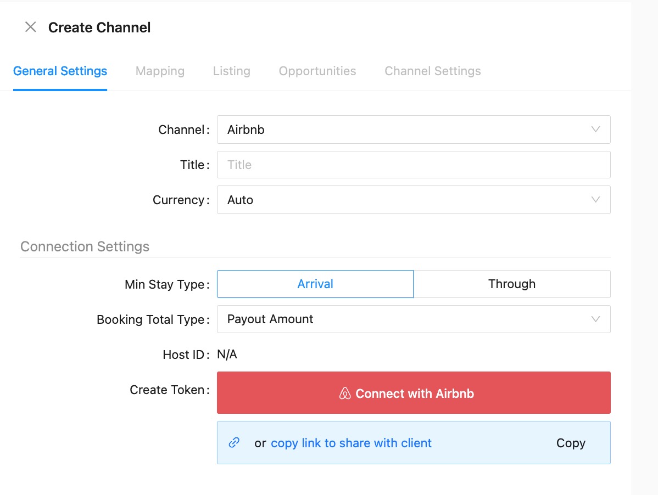Click the link chain icon

tap(234, 443)
